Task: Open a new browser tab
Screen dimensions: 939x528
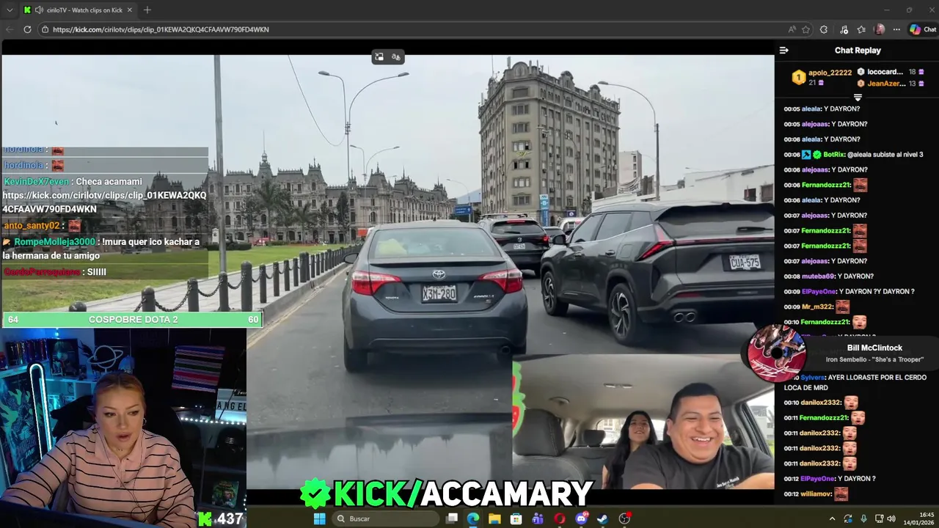Action: [147, 10]
